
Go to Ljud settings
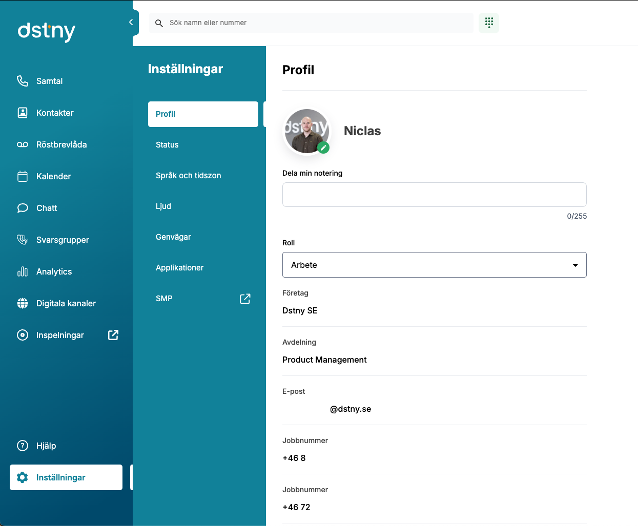[x=163, y=206]
